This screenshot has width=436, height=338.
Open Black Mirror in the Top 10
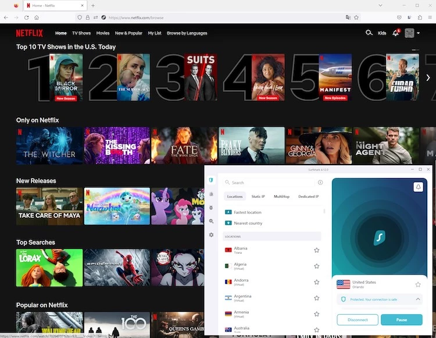(x=66, y=77)
